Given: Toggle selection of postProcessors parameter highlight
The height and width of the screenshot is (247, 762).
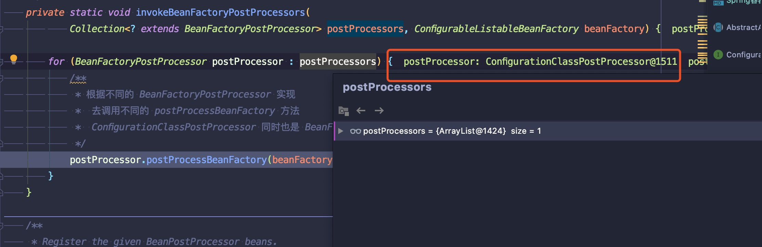Looking at the screenshot, I should pyautogui.click(x=365, y=29).
